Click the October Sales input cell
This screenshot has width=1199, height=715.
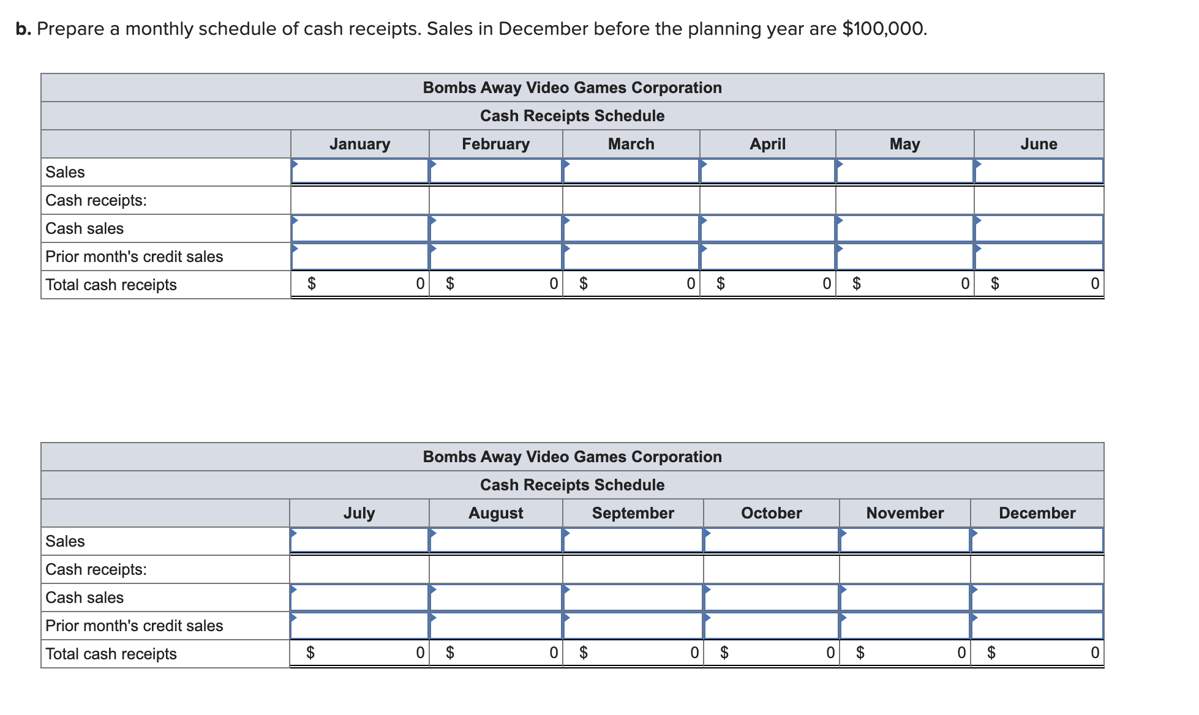click(772, 541)
